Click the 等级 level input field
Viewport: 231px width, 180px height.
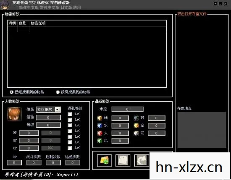pos(48,125)
